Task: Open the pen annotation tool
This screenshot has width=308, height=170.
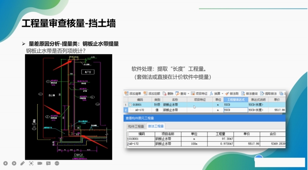Action: [22, 164]
